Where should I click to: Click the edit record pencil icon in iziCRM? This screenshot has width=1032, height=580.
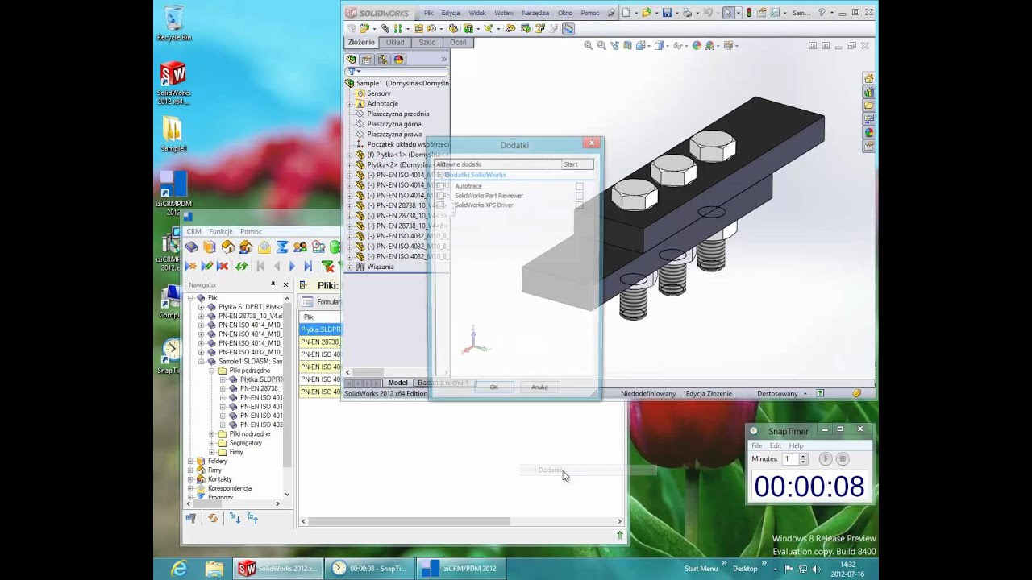pos(206,266)
